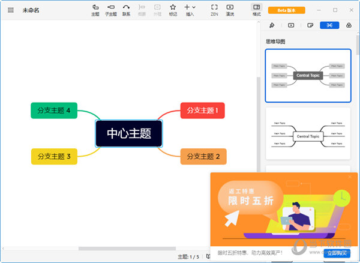The height and width of the screenshot is (263, 360).
Task: Select the 中心主题 central topic node
Action: 129,133
